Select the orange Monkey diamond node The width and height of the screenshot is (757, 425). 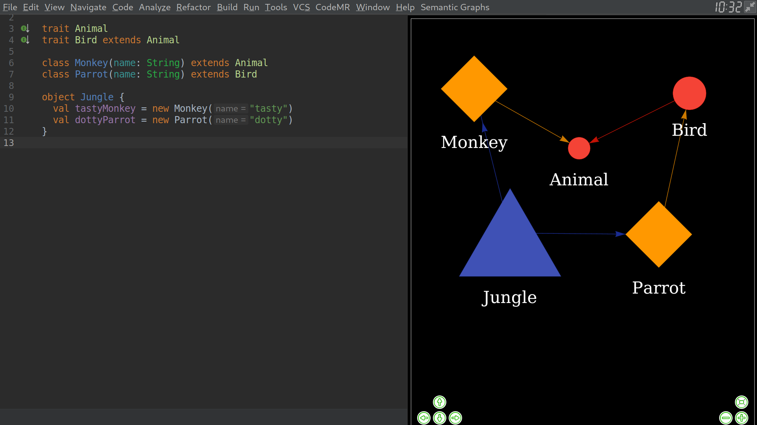click(474, 89)
